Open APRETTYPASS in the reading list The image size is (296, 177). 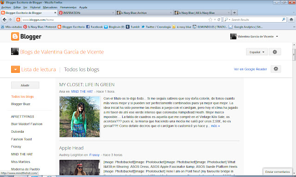pyautogui.click(x=23, y=117)
